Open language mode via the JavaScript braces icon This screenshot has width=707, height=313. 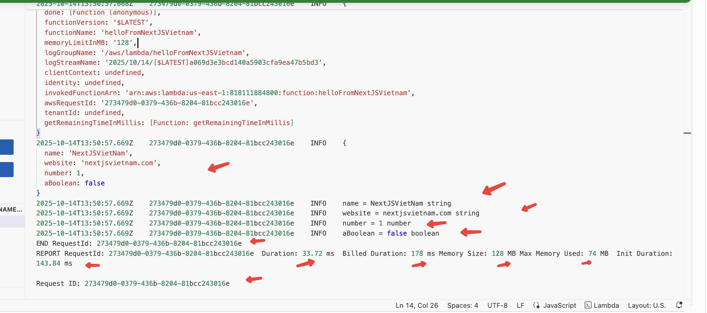pos(536,305)
